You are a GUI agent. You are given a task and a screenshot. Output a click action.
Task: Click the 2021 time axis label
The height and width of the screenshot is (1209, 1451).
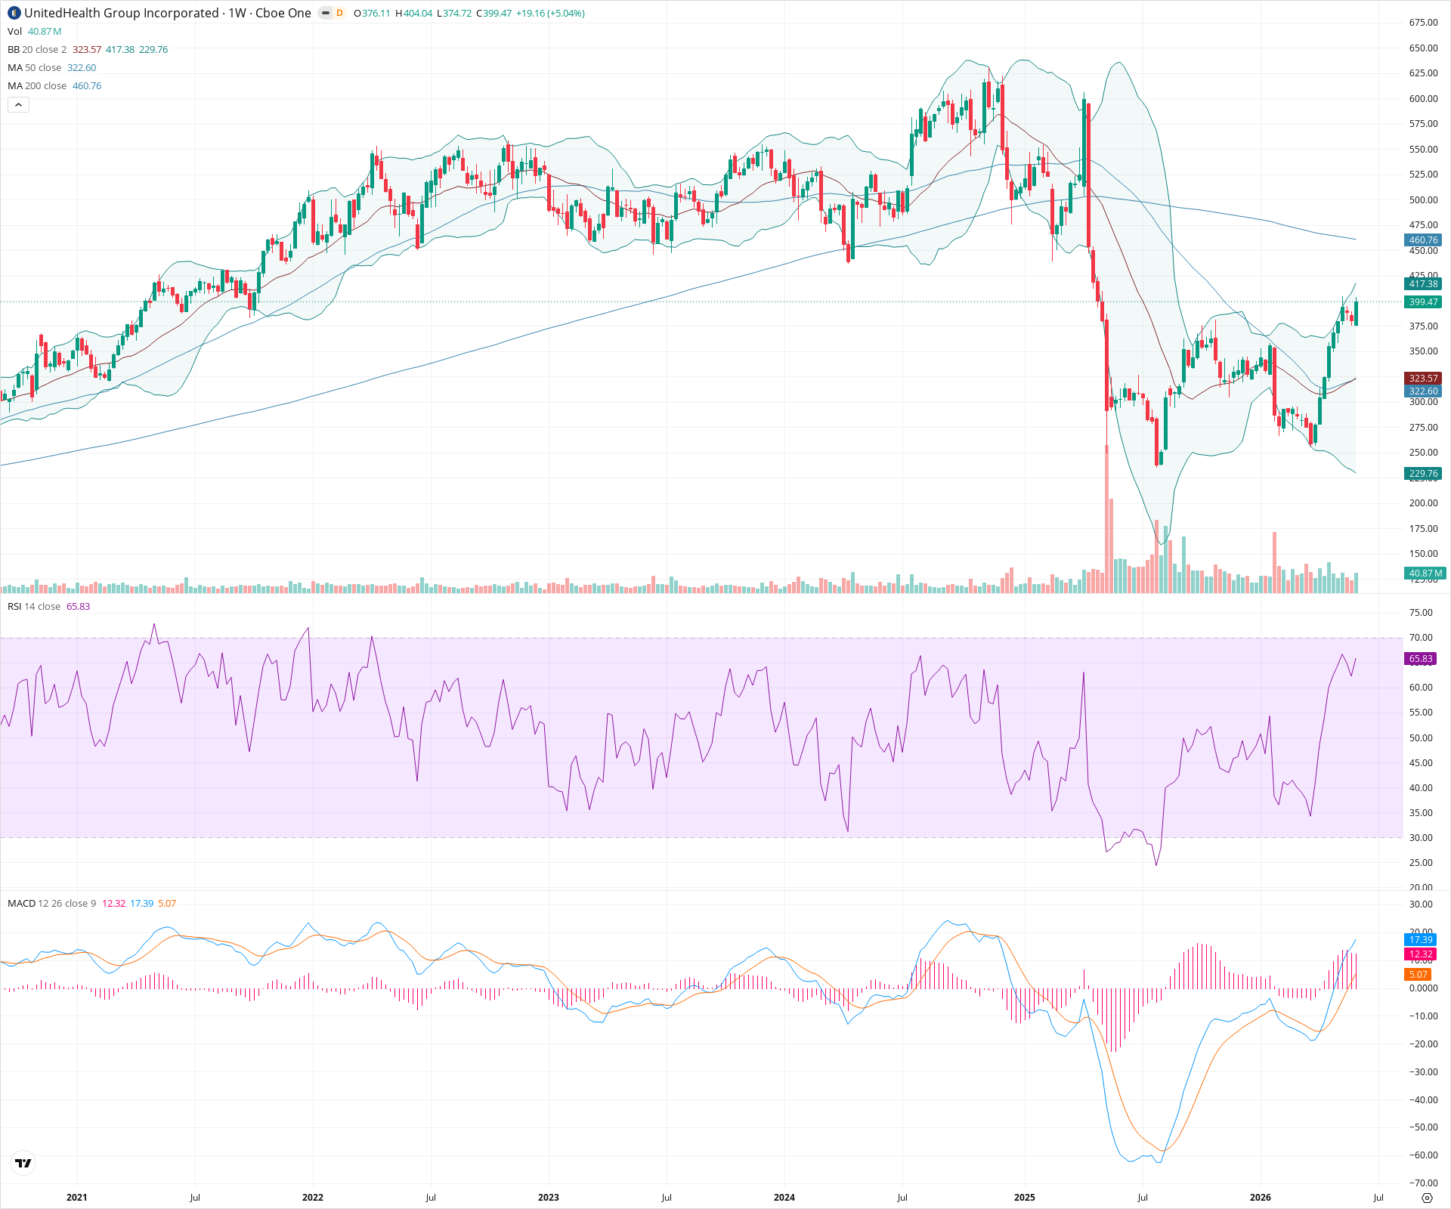(x=76, y=1197)
